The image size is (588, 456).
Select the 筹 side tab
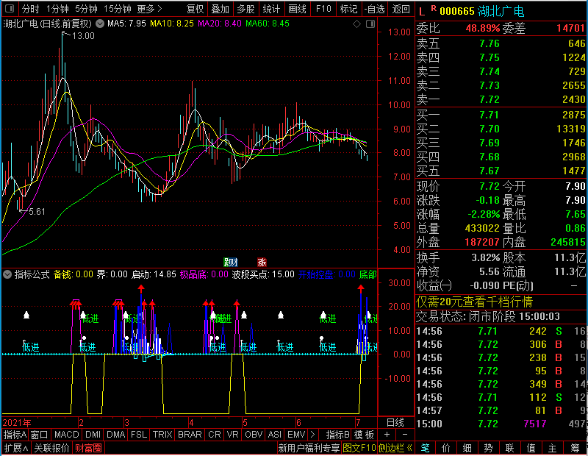[x=575, y=448]
